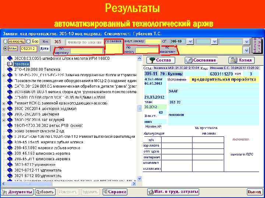Screen dimensions: 265x198
Task: Click the 'предварительная проработка' status field
Action: (224, 80)
